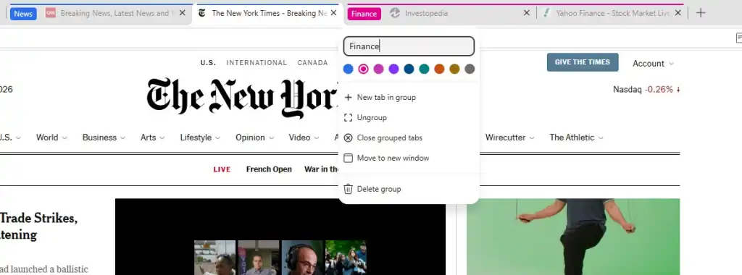Expand the World section menu
Viewport: 742px width, 275px height.
[x=51, y=137]
